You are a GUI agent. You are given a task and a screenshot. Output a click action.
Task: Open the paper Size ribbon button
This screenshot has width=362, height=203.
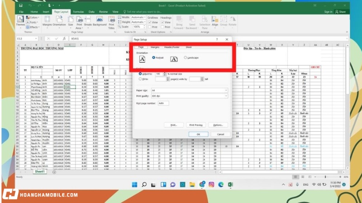click(71, 21)
